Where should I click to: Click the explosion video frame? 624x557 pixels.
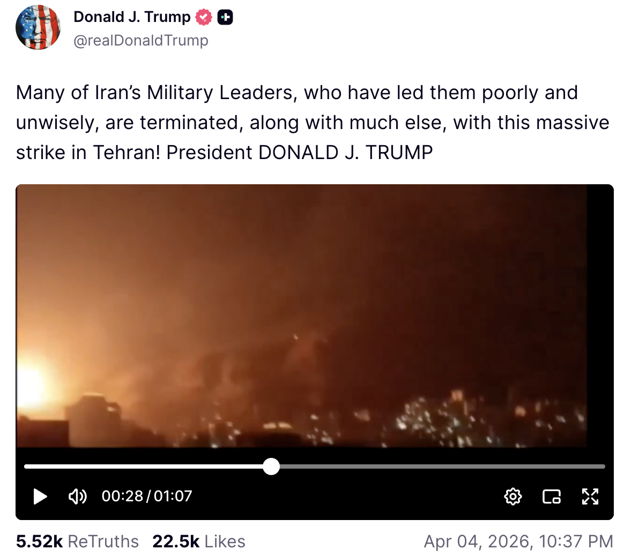[x=301, y=315]
